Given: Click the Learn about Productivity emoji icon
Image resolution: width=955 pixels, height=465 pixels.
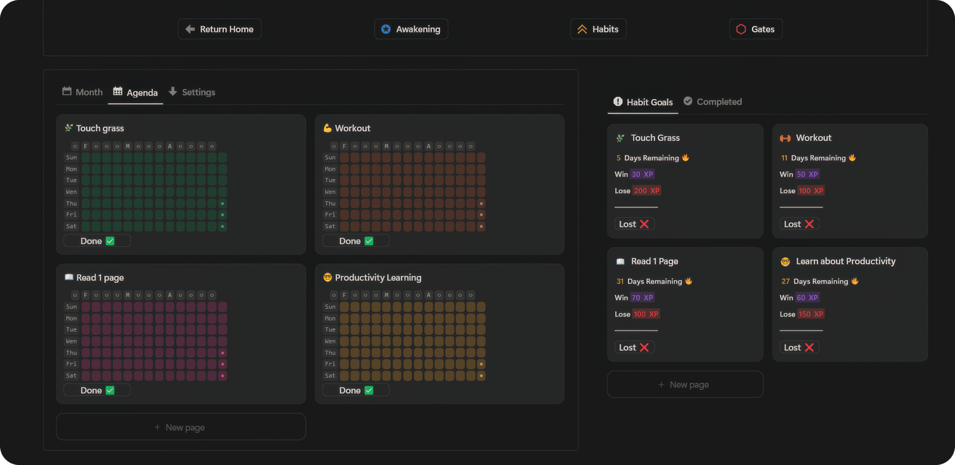Looking at the screenshot, I should pos(785,262).
